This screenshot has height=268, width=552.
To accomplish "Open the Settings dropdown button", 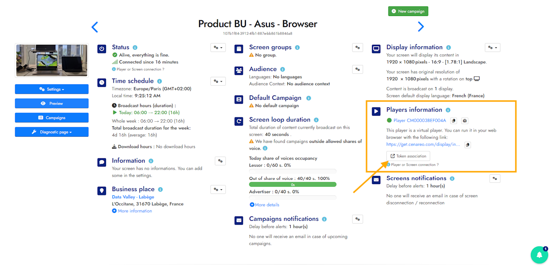I will pyautogui.click(x=52, y=89).
